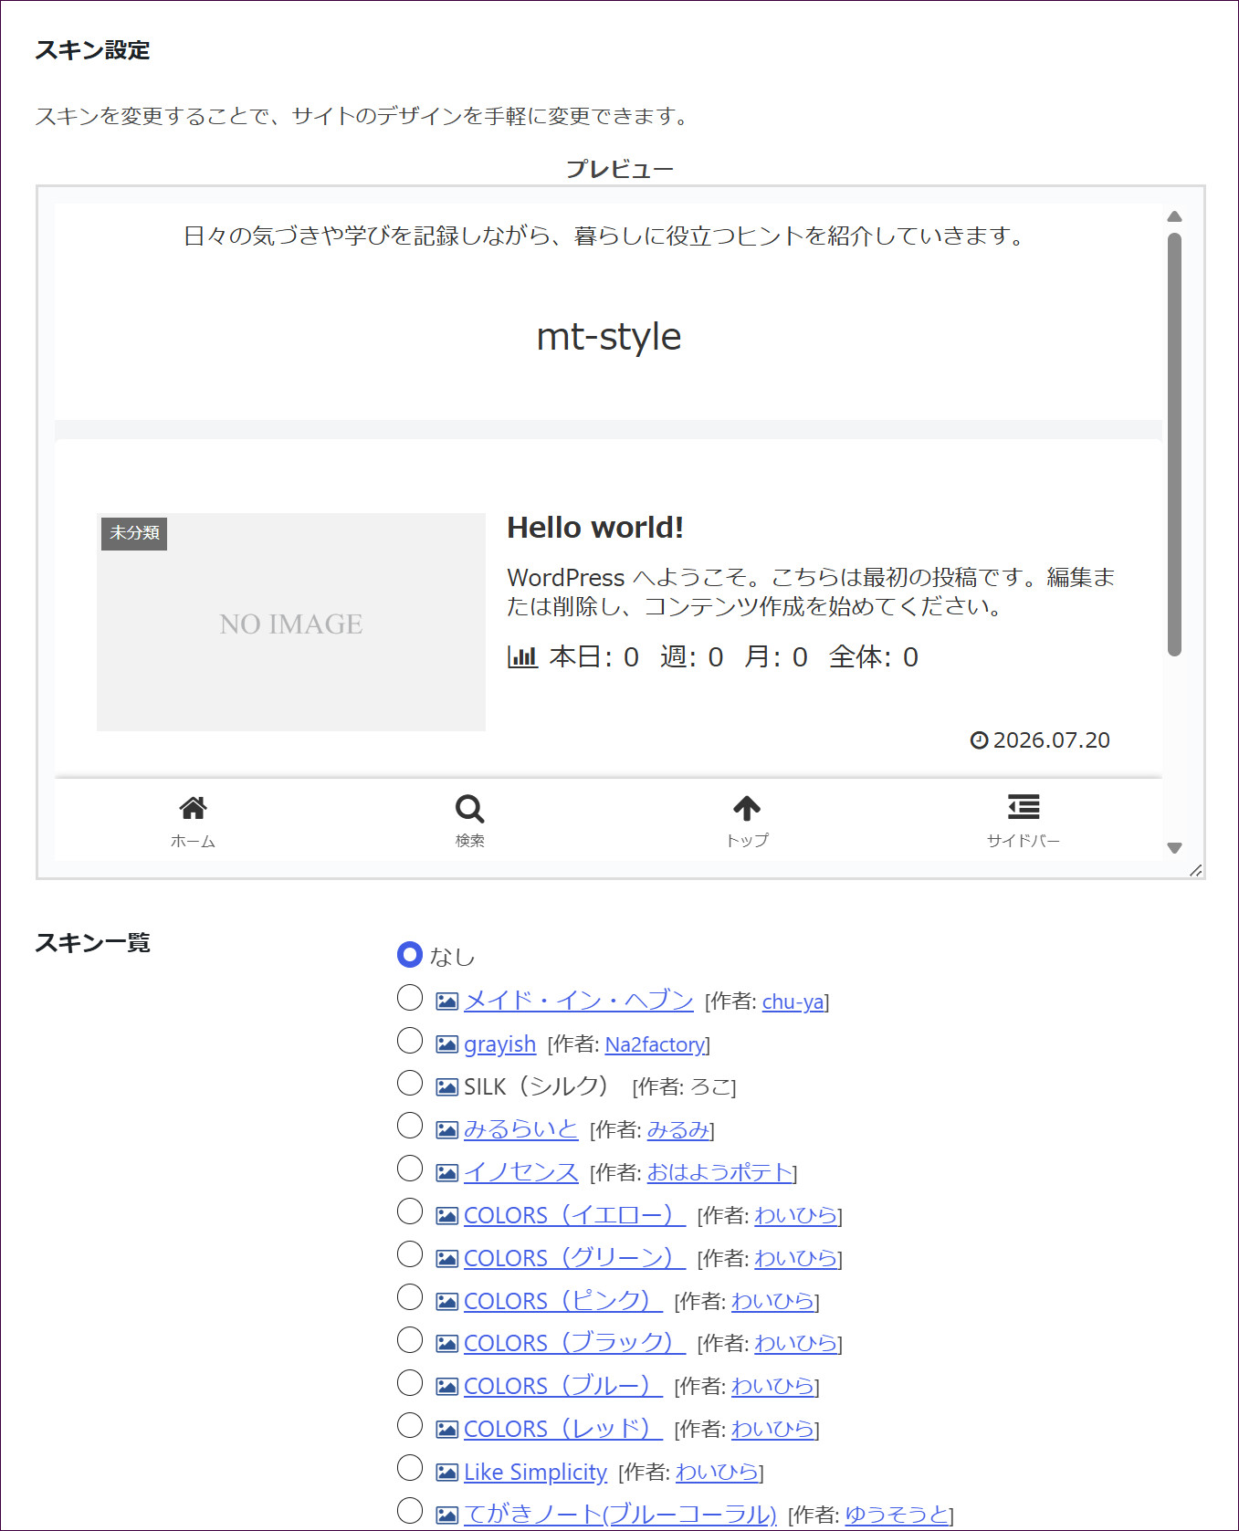This screenshot has height=1531, width=1239.
Task: Open the Hello world! post title
Action: pyautogui.click(x=595, y=528)
